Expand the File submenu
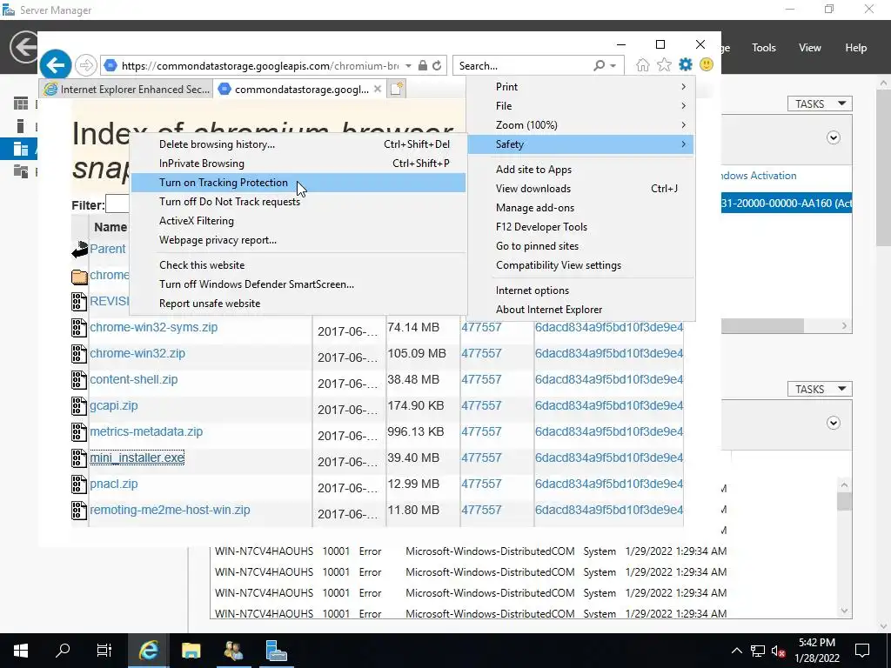The image size is (891, 668). (x=580, y=106)
